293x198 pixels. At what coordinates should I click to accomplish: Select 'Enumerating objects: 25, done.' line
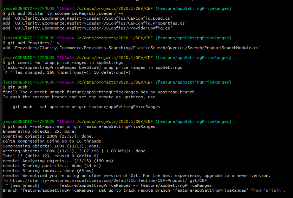click(x=39, y=131)
